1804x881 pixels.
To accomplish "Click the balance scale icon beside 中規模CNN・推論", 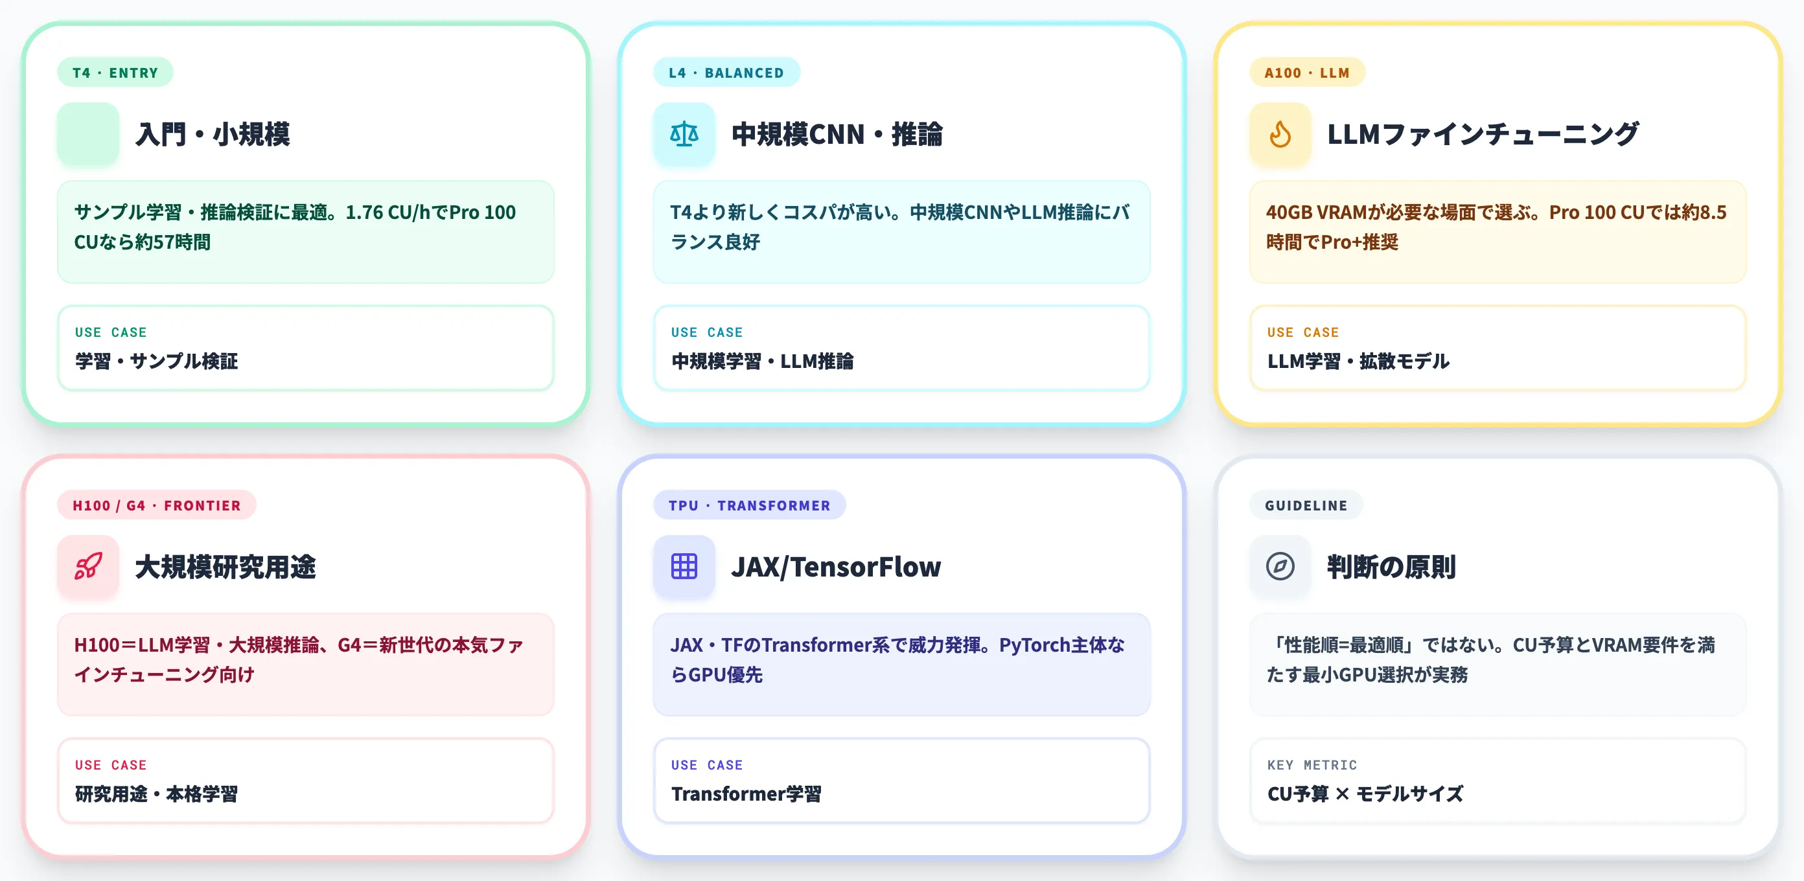I will click(x=684, y=133).
